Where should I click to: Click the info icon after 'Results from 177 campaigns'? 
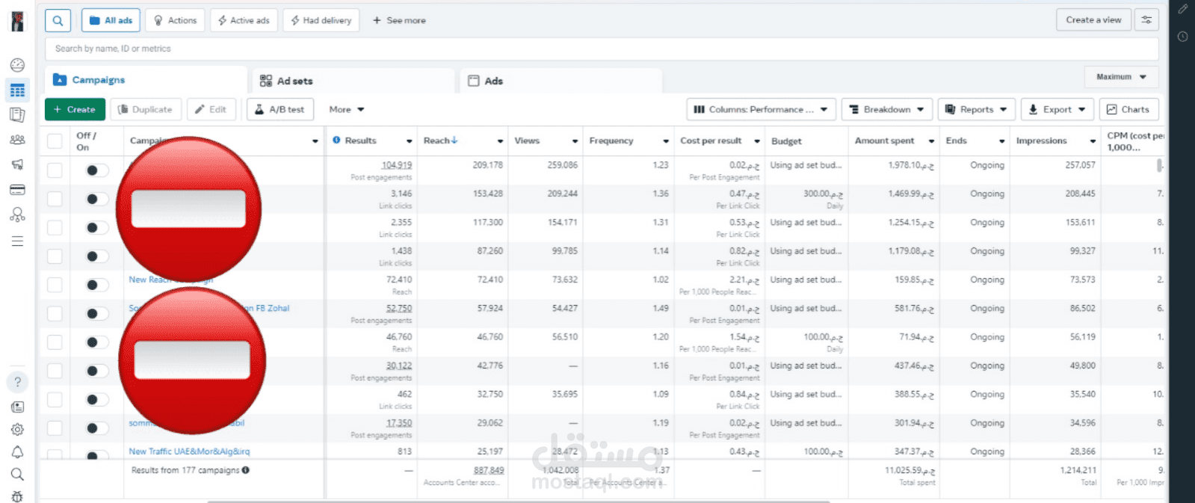tap(246, 470)
